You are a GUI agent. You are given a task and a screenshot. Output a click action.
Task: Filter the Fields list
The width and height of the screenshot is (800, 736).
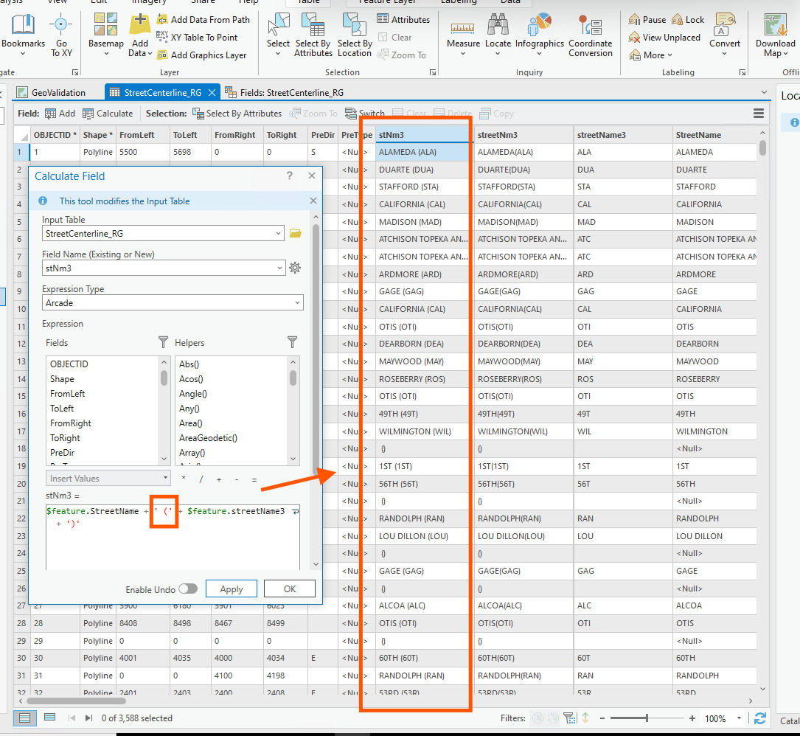point(163,342)
